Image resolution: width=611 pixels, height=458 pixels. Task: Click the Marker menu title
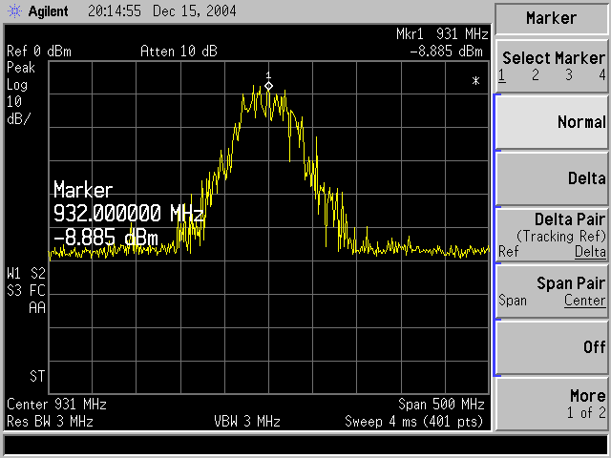coord(552,18)
